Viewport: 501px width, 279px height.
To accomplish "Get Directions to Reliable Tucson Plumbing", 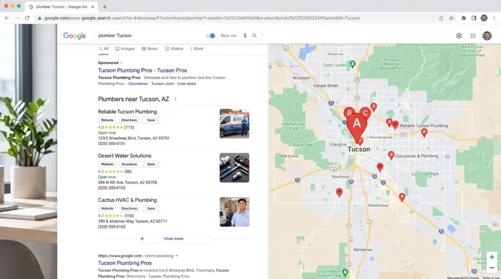I will pos(129,120).
